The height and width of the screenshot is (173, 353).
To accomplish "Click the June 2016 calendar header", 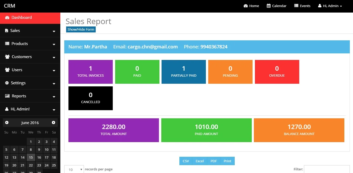I will 30,122.
